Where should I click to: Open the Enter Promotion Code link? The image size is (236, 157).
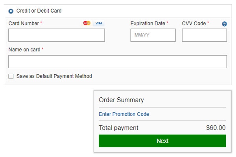[x=124, y=114]
